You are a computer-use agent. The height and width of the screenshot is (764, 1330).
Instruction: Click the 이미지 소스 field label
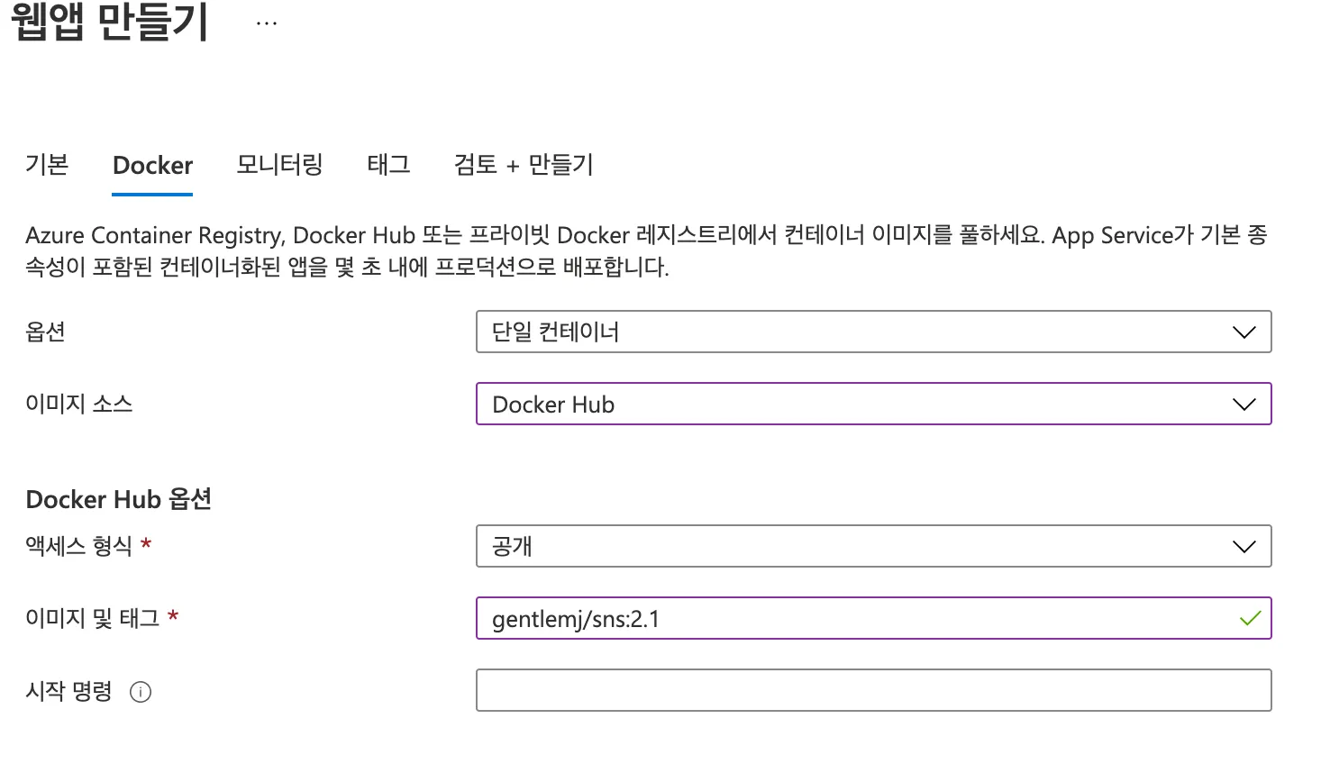coord(78,404)
